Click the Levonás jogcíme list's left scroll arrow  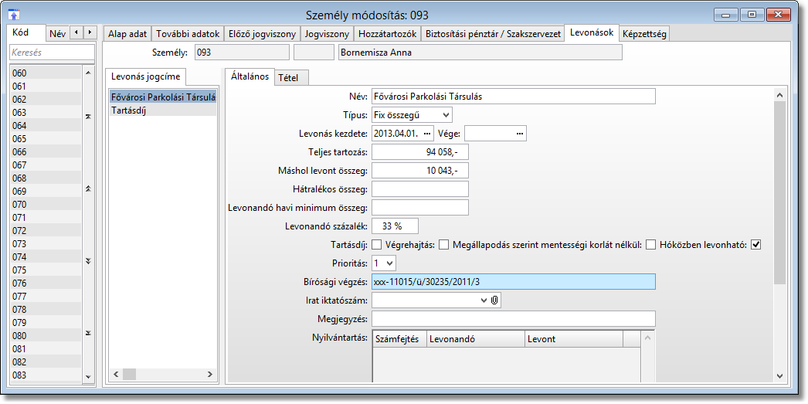point(115,374)
